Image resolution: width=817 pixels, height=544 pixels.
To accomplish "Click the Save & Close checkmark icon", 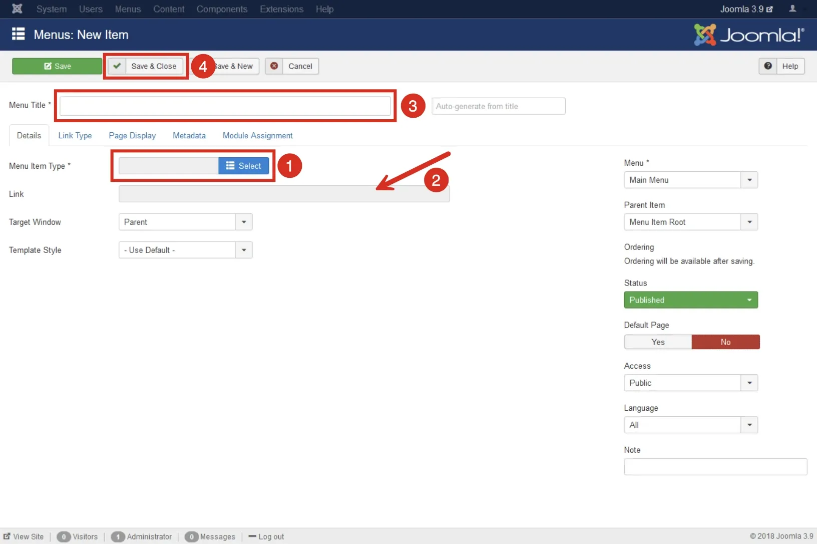I will (117, 66).
